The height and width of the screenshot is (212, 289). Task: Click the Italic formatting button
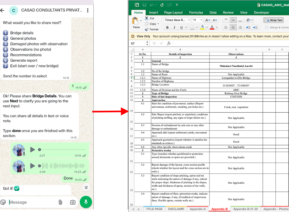174,27
